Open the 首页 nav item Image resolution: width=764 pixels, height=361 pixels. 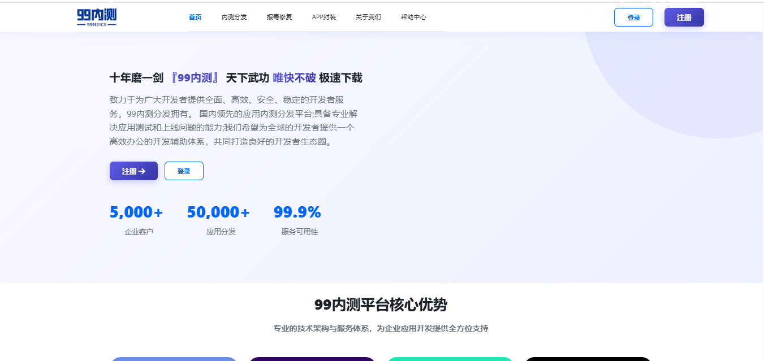195,17
